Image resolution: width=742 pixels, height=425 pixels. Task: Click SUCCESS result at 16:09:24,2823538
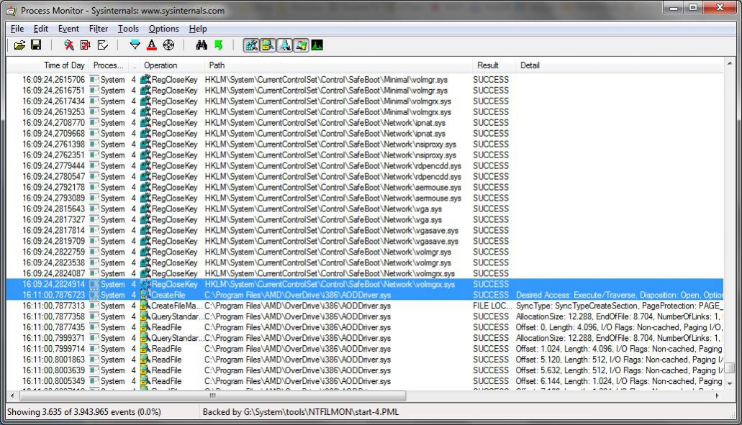(x=491, y=262)
